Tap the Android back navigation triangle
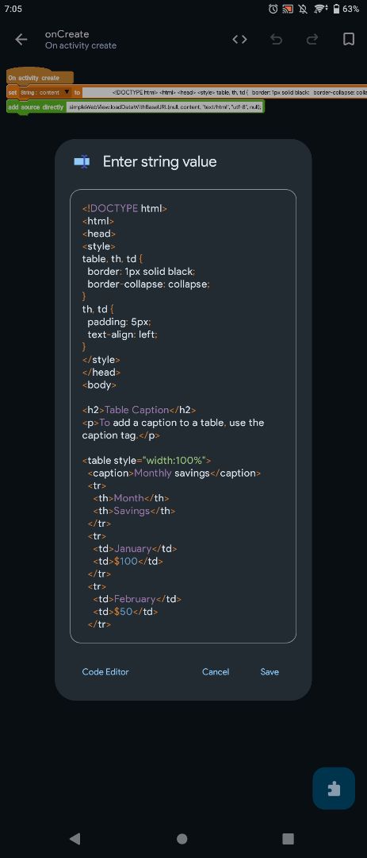367x858 pixels. point(75,838)
